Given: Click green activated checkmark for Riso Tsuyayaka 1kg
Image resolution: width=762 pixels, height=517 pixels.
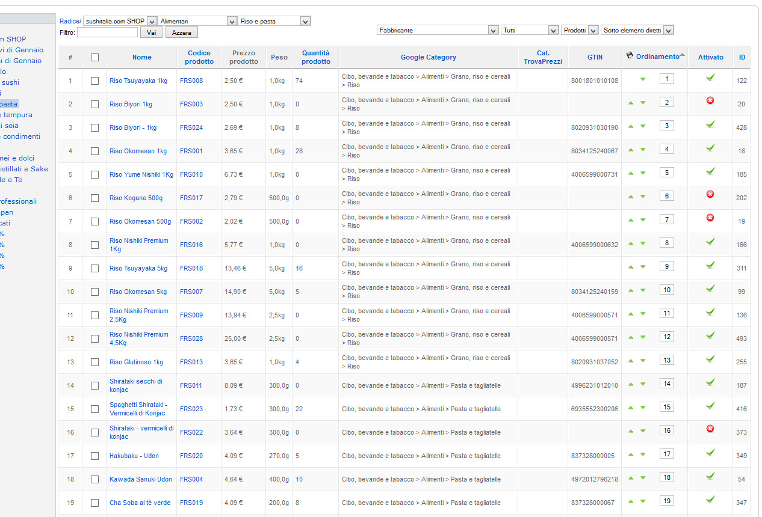Looking at the screenshot, I should (710, 78).
